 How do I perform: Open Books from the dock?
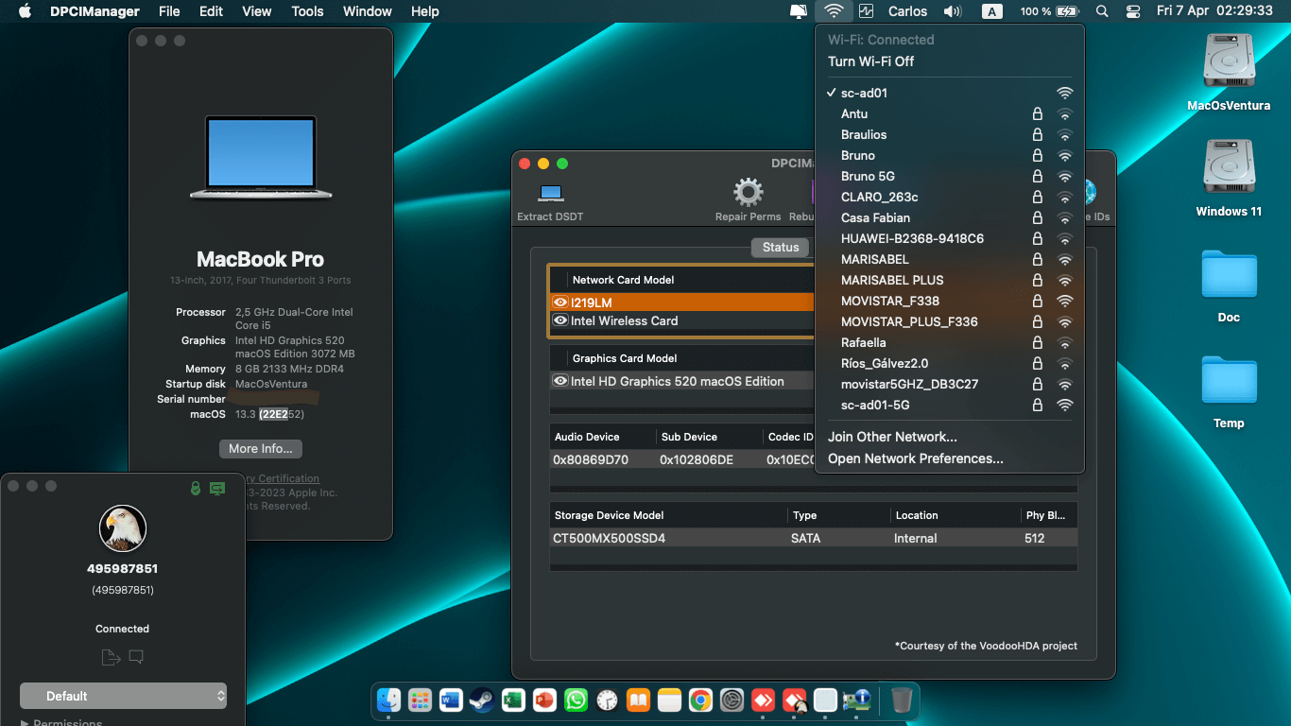[x=638, y=700]
